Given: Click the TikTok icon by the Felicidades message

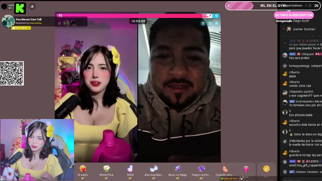Looking at the screenshot, I should click(285, 142).
